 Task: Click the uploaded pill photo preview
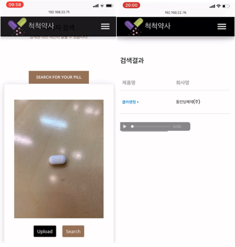click(x=59, y=159)
